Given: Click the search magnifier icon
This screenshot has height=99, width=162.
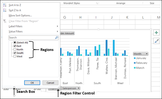Looking at the screenshot, I should 56,38.
